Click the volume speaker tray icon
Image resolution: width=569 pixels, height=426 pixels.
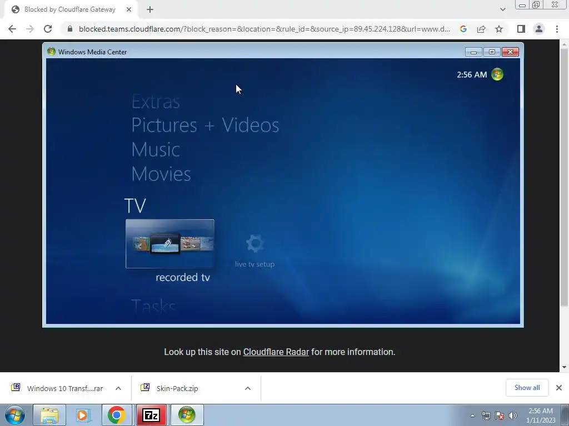coord(513,415)
